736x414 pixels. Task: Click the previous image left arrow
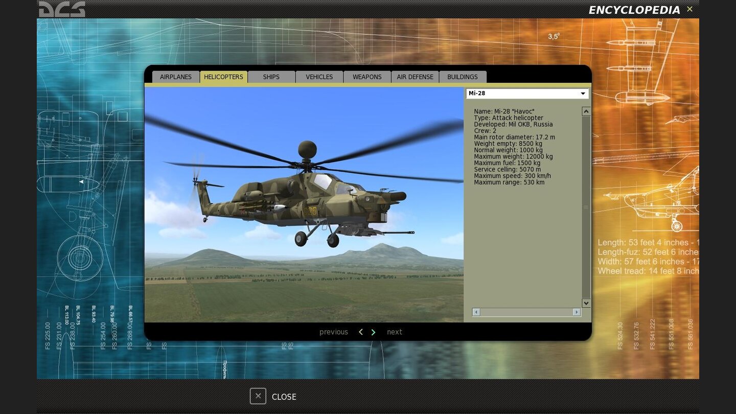tap(361, 332)
